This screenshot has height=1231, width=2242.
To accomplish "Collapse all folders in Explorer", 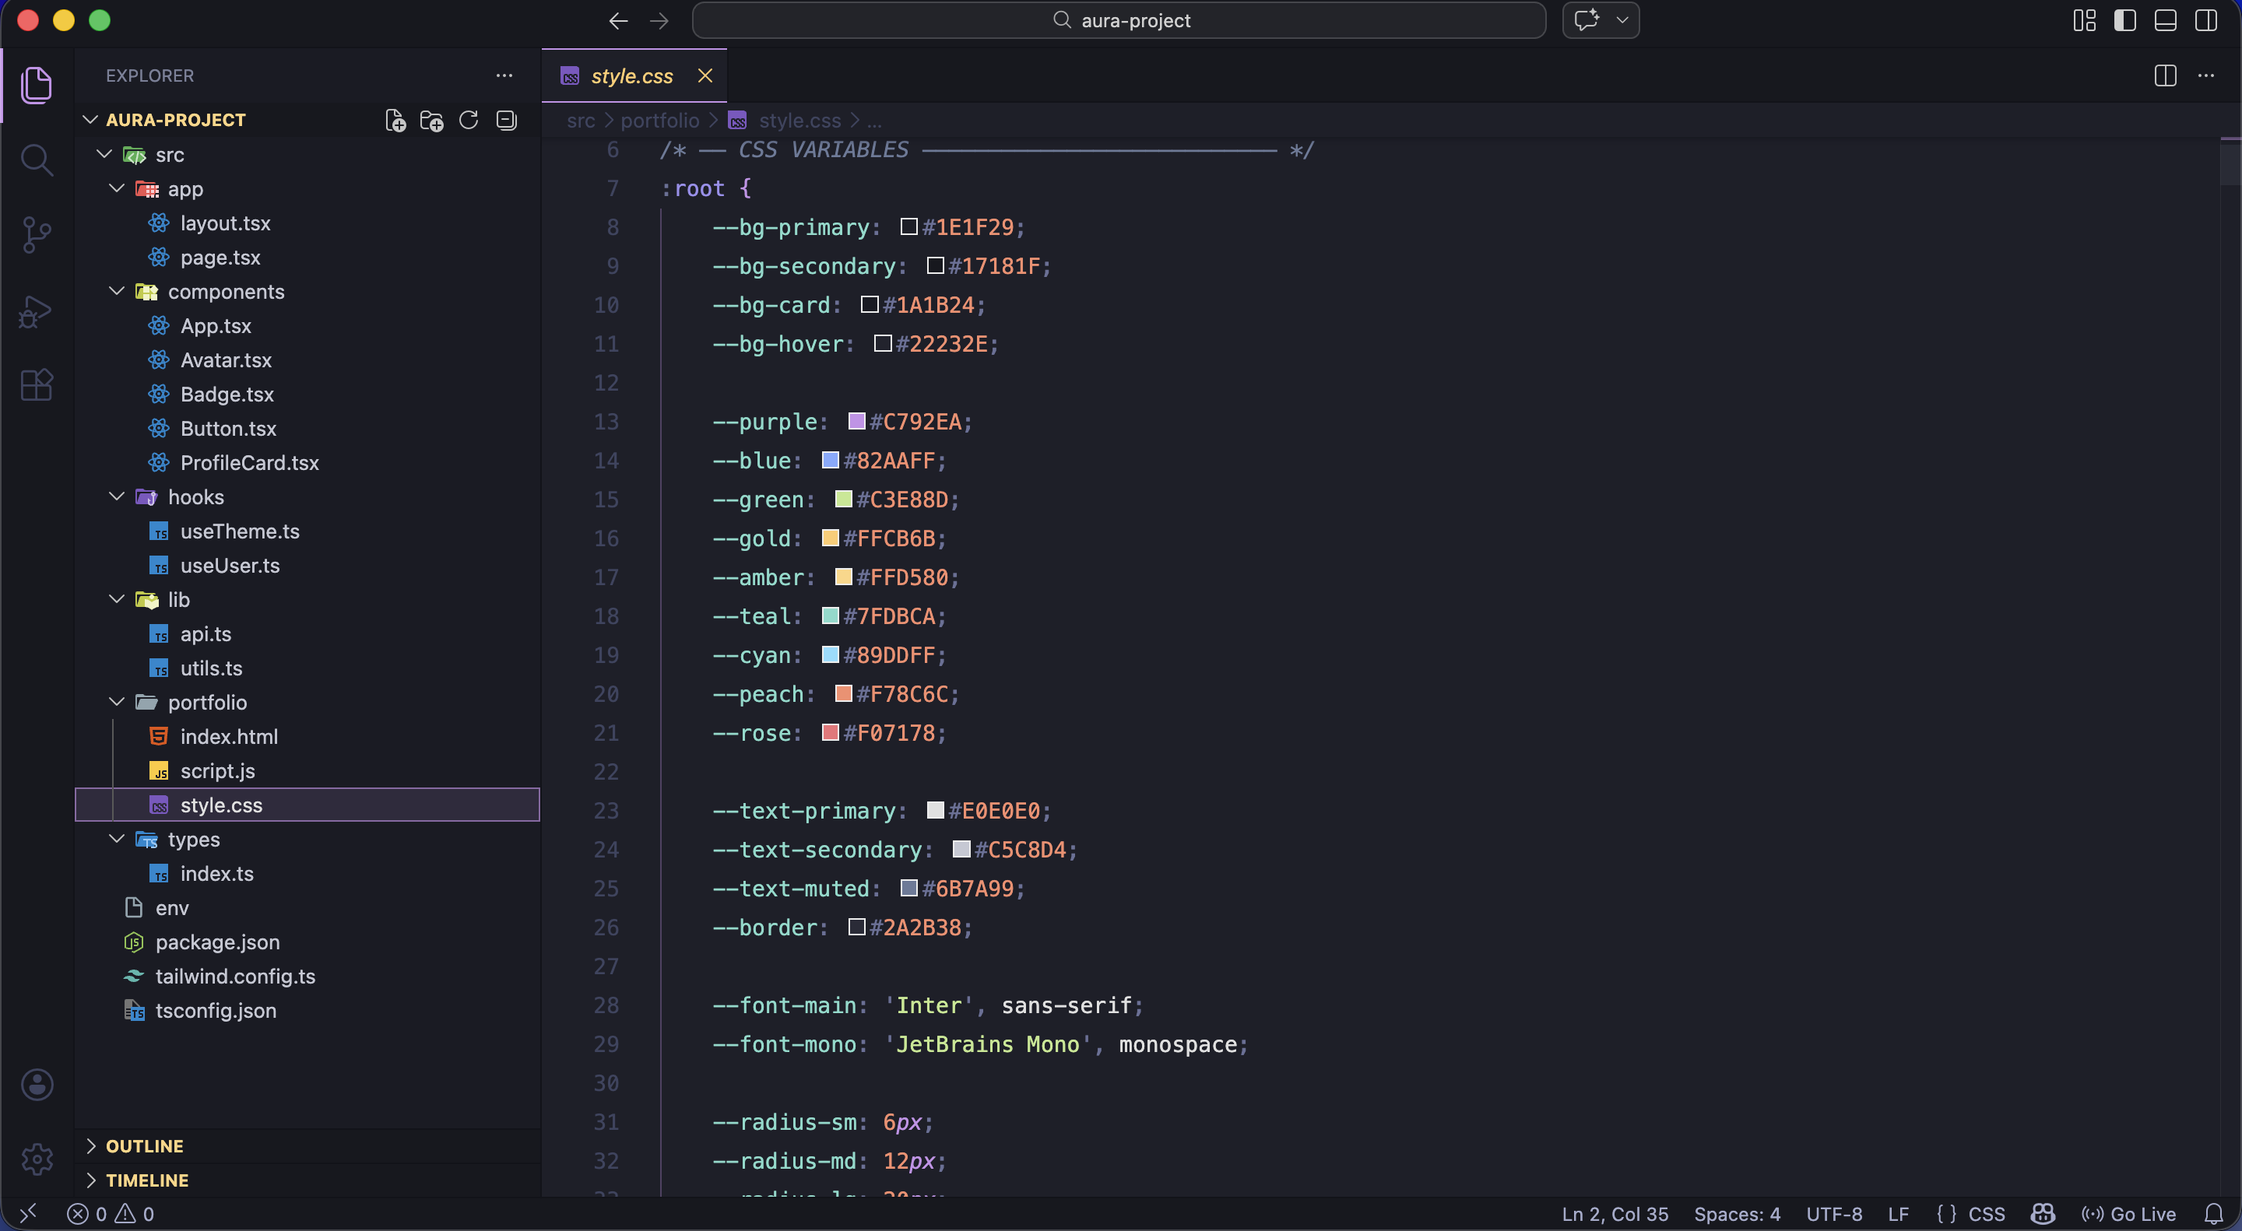I will tap(506, 120).
